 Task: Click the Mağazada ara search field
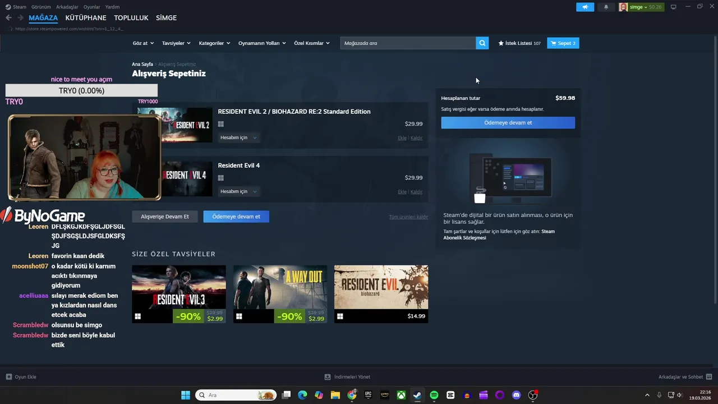[408, 43]
